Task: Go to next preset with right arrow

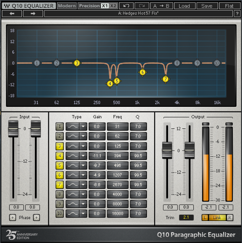Action: (x=33, y=14)
